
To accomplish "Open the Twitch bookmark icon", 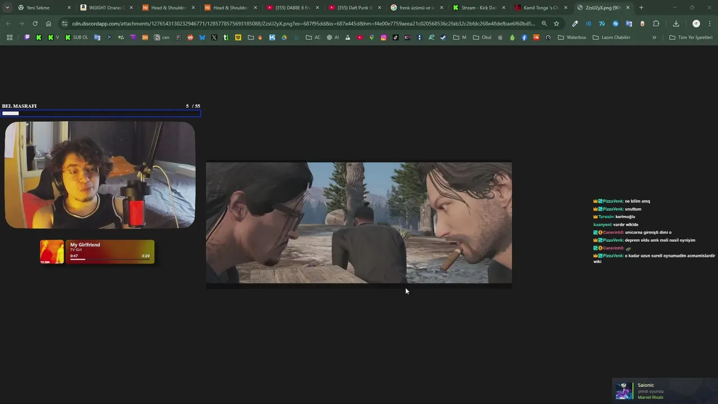I will coord(27,38).
